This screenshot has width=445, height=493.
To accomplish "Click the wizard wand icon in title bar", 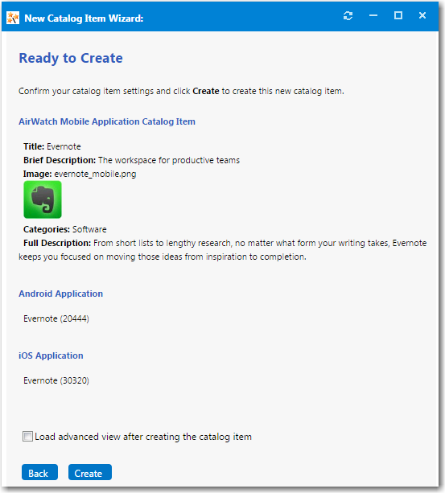I will [13, 18].
